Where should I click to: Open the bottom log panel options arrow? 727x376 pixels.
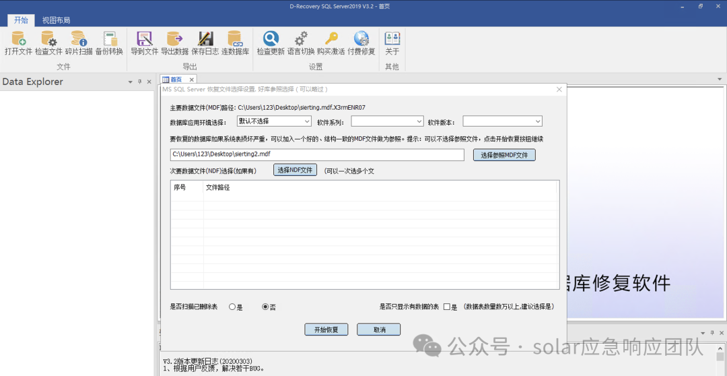point(702,333)
